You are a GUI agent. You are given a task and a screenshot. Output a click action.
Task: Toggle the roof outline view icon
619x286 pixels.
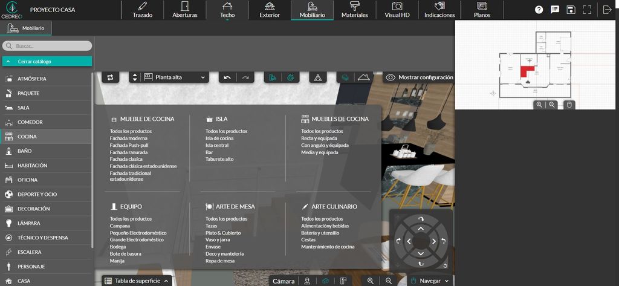[x=363, y=77]
